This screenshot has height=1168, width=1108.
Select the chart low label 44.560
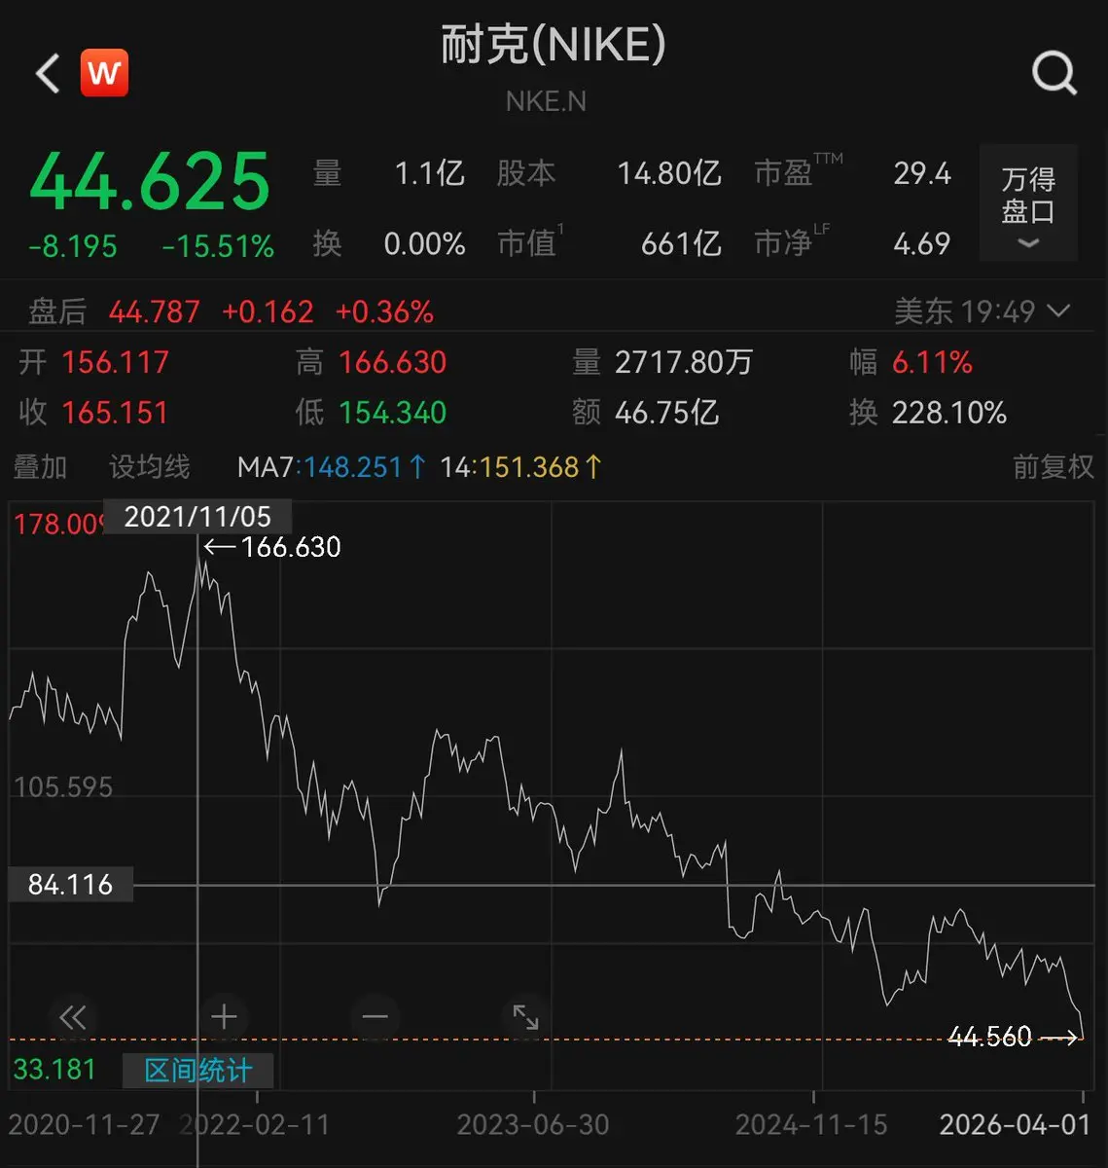989,1037
